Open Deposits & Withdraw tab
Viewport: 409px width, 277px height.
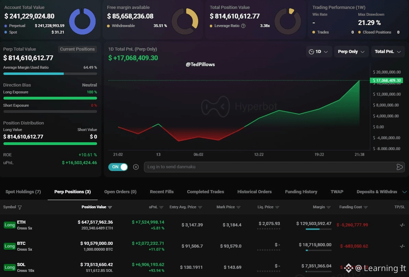377,192
